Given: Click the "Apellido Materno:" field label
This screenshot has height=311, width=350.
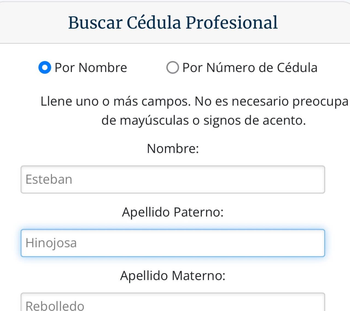Looking at the screenshot, I should [x=173, y=276].
